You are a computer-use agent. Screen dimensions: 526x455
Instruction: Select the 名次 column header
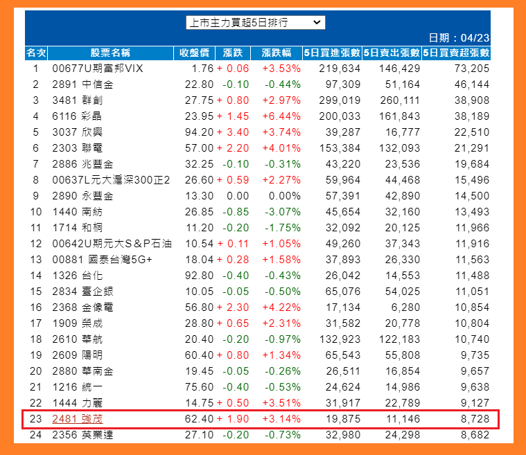[36, 53]
